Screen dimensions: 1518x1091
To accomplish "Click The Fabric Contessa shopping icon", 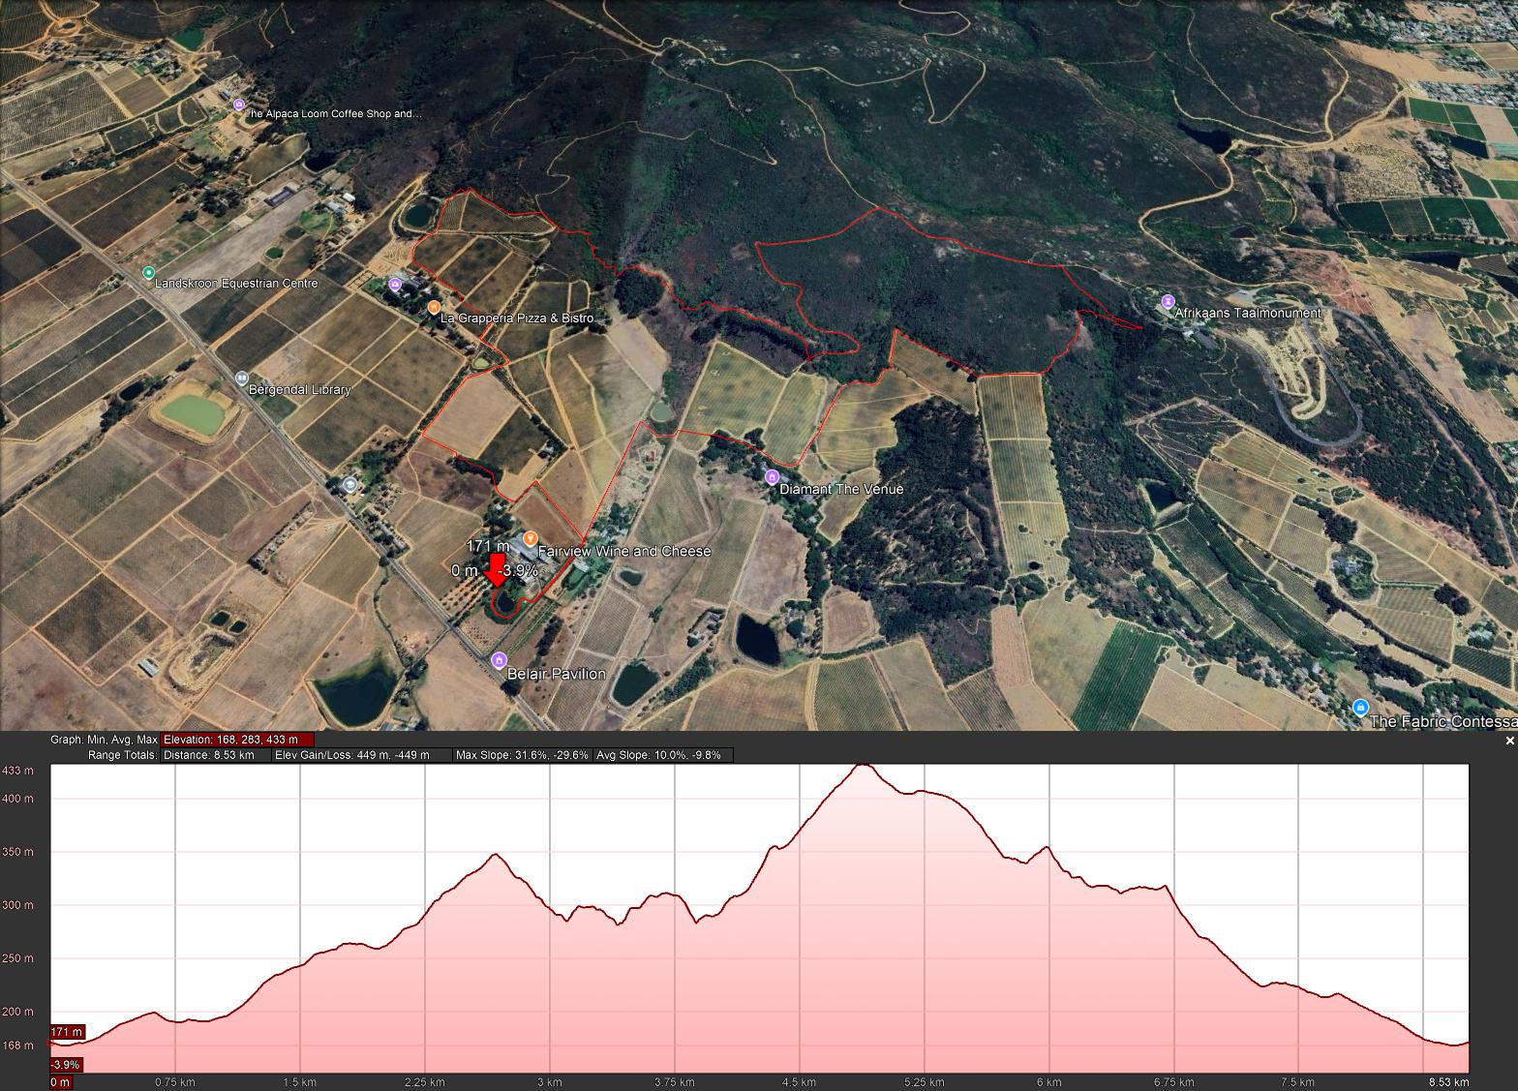I will (1360, 708).
